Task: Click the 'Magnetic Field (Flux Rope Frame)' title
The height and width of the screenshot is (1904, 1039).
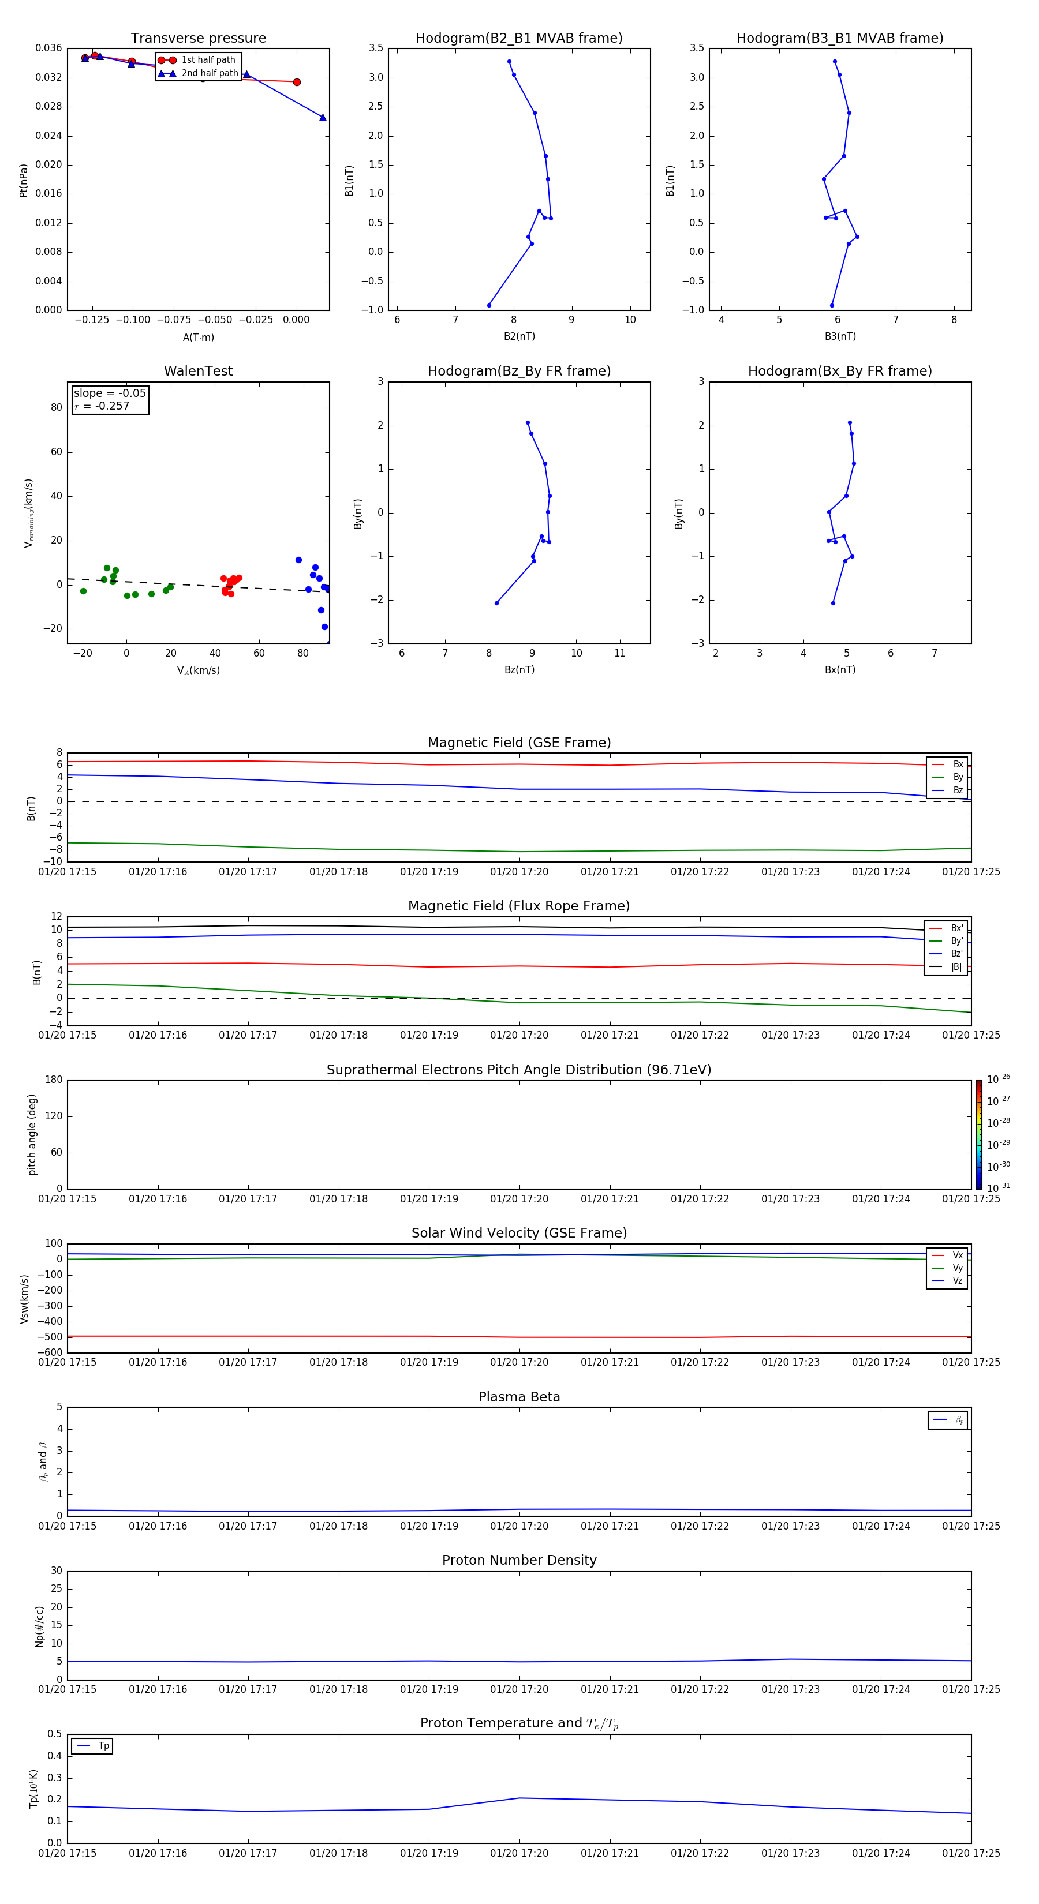Action: tap(519, 906)
